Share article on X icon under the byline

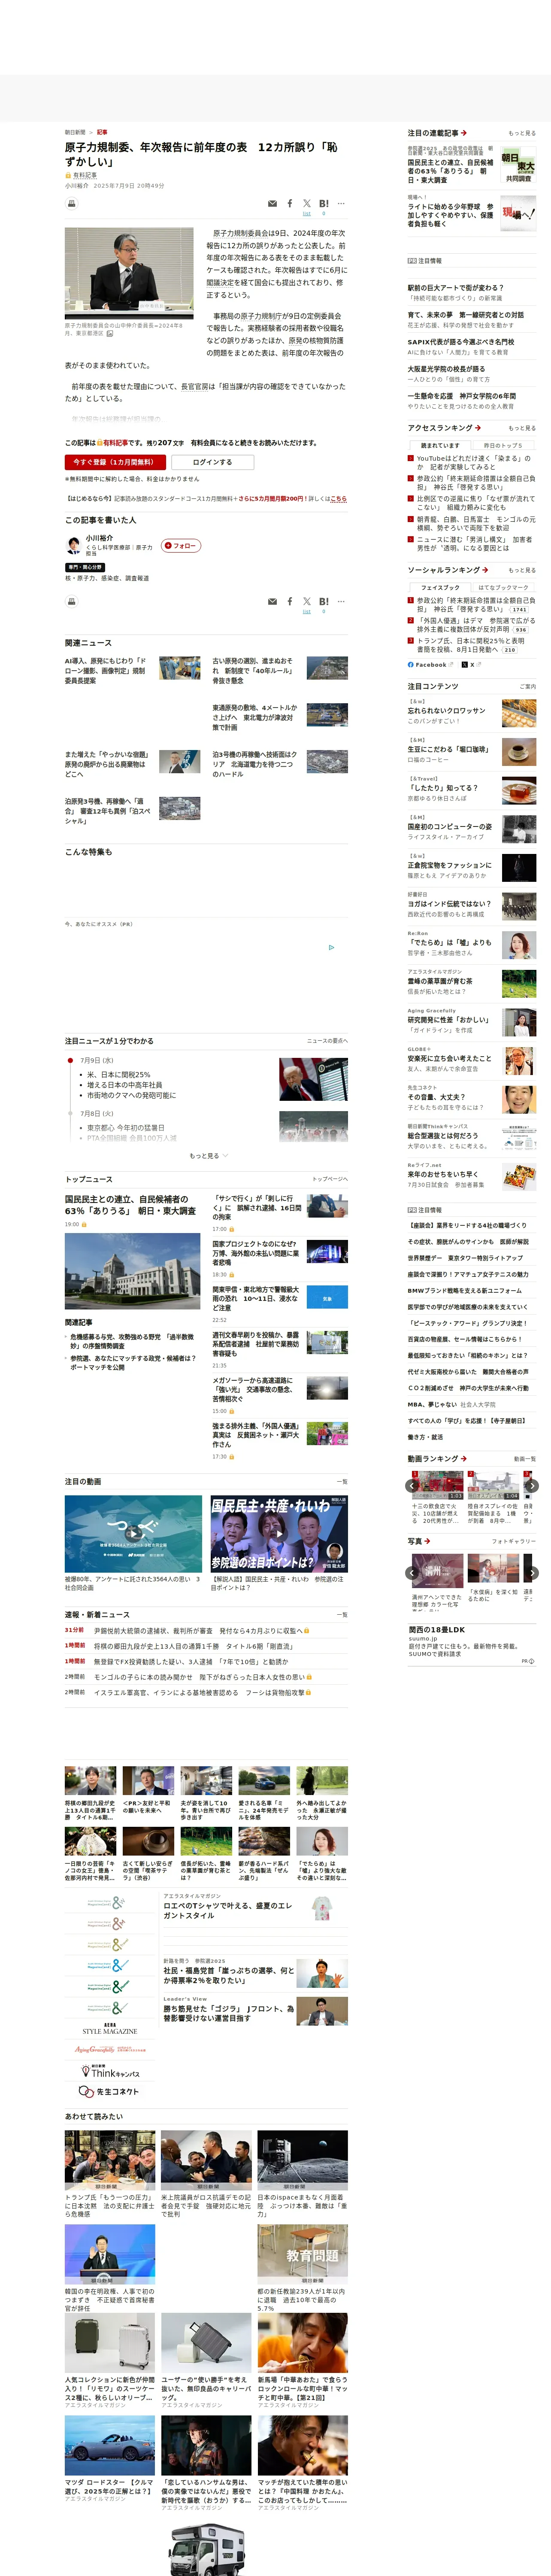pos(307,203)
